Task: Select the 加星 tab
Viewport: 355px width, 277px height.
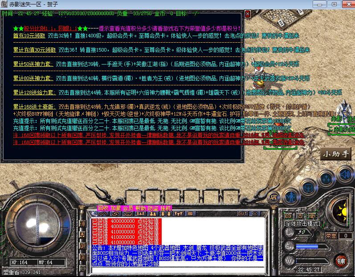Action: point(115,208)
